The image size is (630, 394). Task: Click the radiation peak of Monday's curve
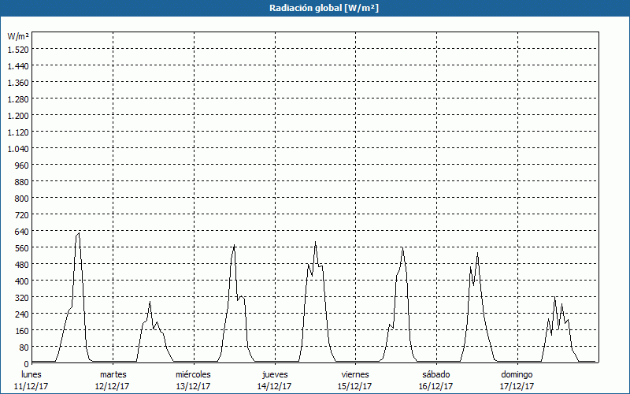[x=79, y=232]
